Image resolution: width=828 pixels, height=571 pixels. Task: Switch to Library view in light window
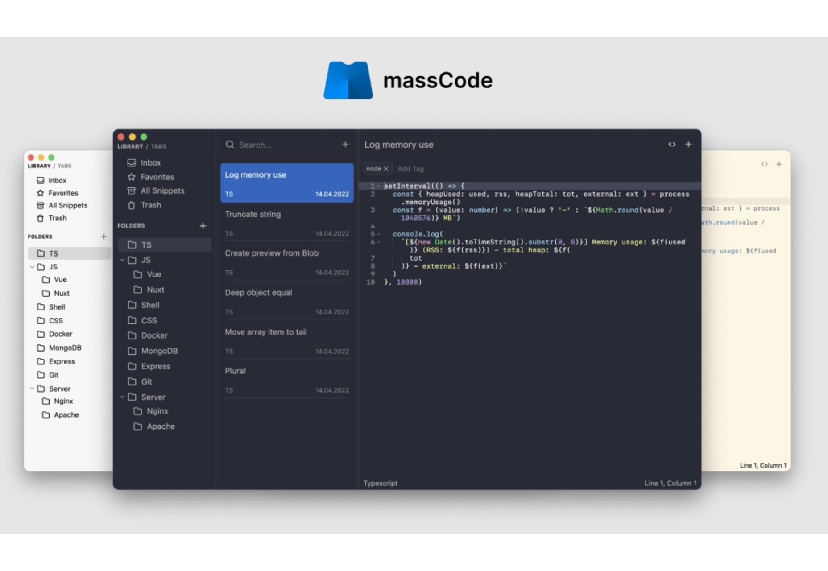39,166
